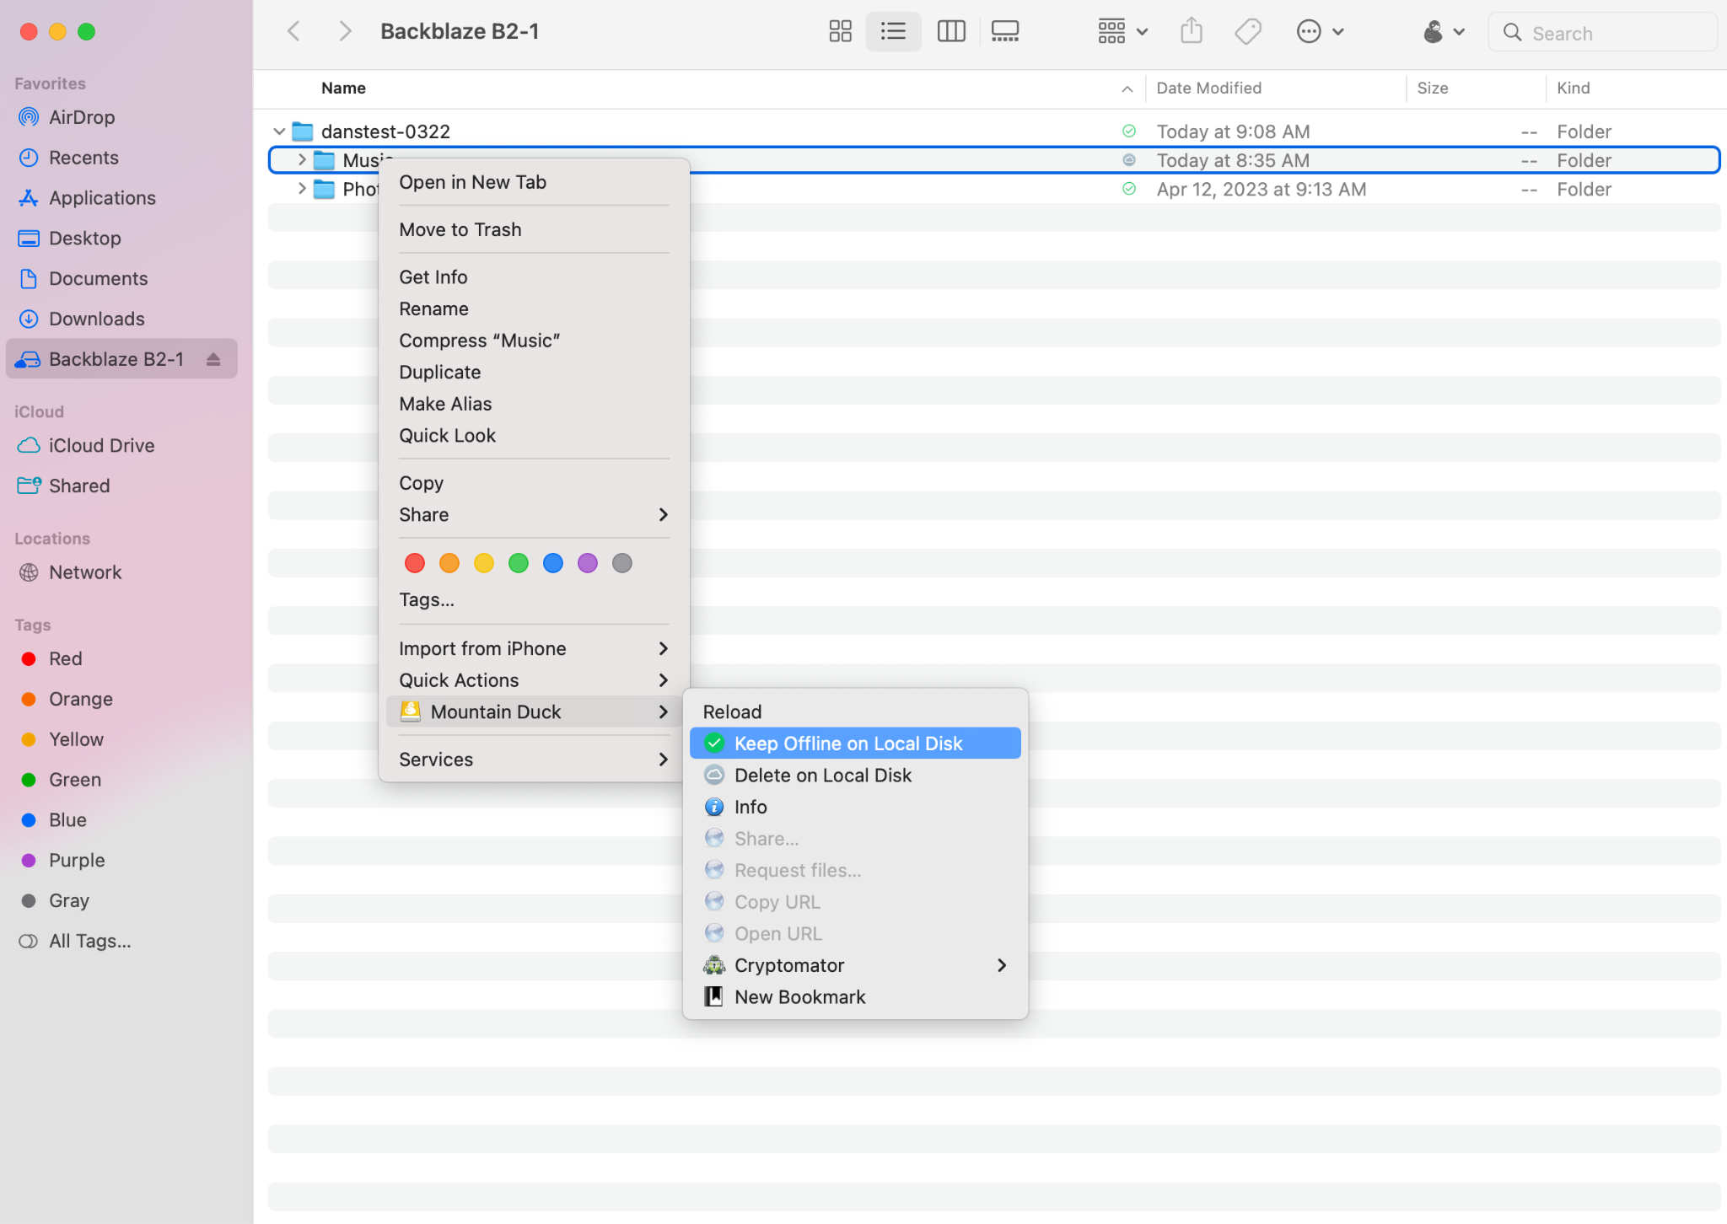Expand Quick Actions submenu
This screenshot has width=1727, height=1224.
pyautogui.click(x=534, y=680)
